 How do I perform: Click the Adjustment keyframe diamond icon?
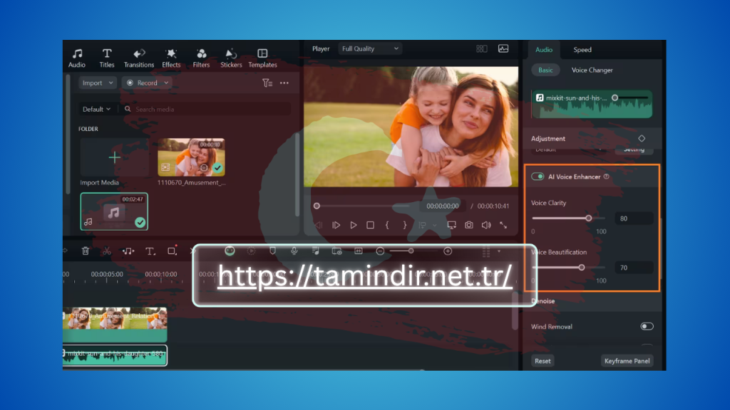point(642,139)
